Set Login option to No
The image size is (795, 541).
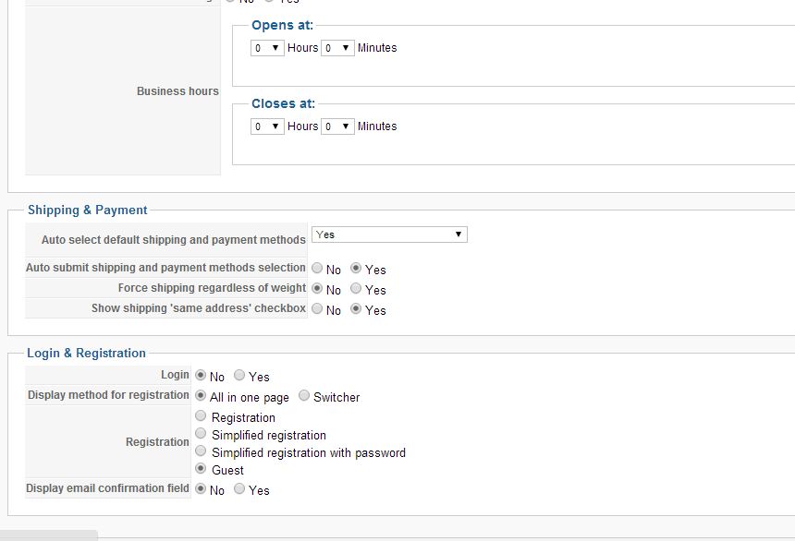tap(201, 376)
